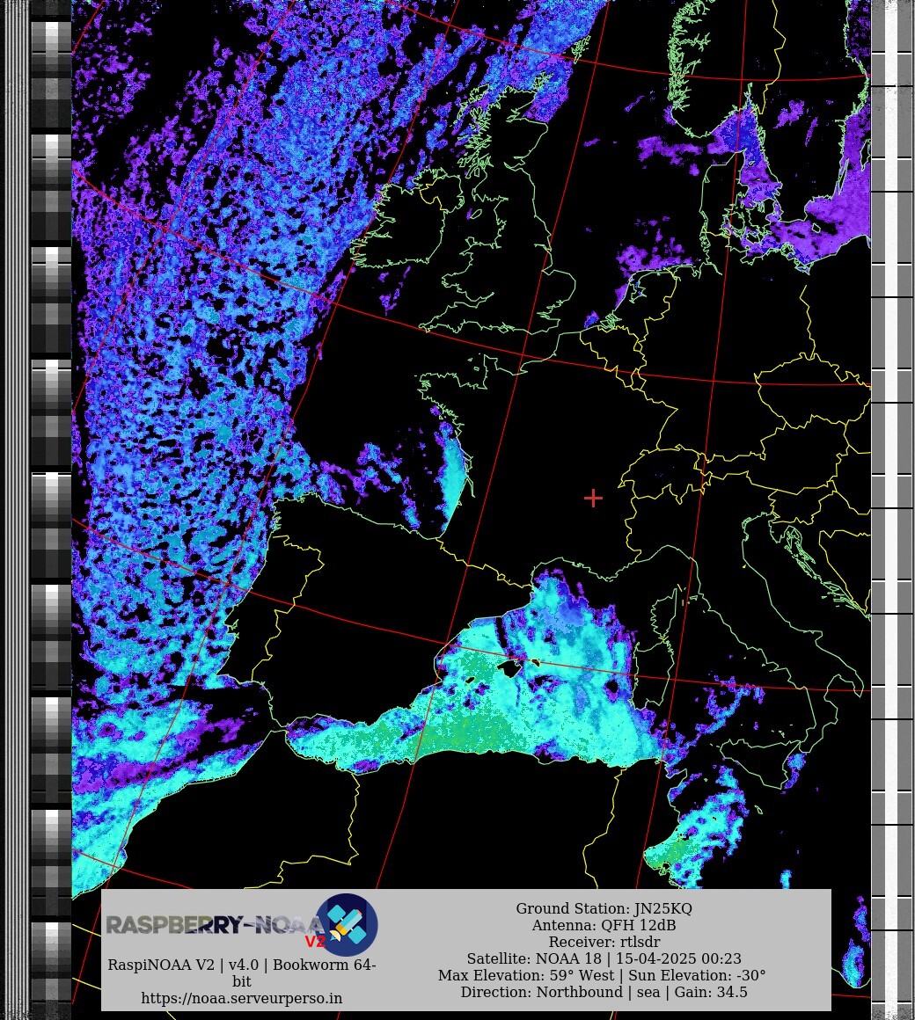Click the 'Direction: Northbound | sea | Gain: 34.5' line
Viewport: 915px width, 1020px height.
[604, 992]
